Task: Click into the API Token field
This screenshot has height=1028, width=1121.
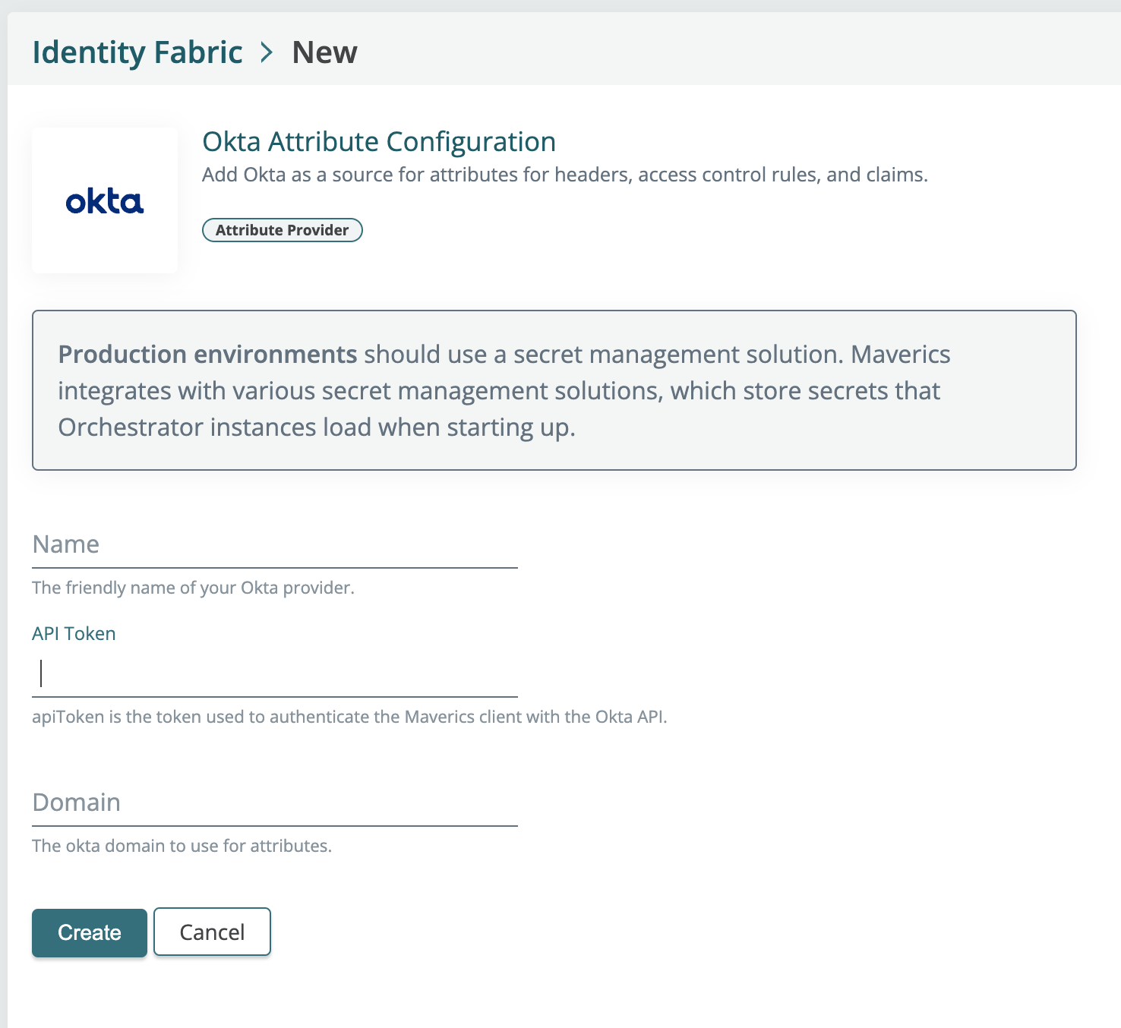Action: click(x=275, y=673)
